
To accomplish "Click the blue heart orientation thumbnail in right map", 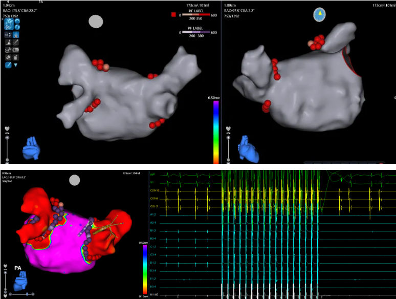I will pos(249,149).
